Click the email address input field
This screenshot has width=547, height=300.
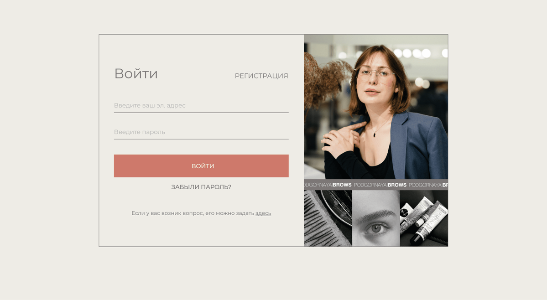(x=201, y=106)
